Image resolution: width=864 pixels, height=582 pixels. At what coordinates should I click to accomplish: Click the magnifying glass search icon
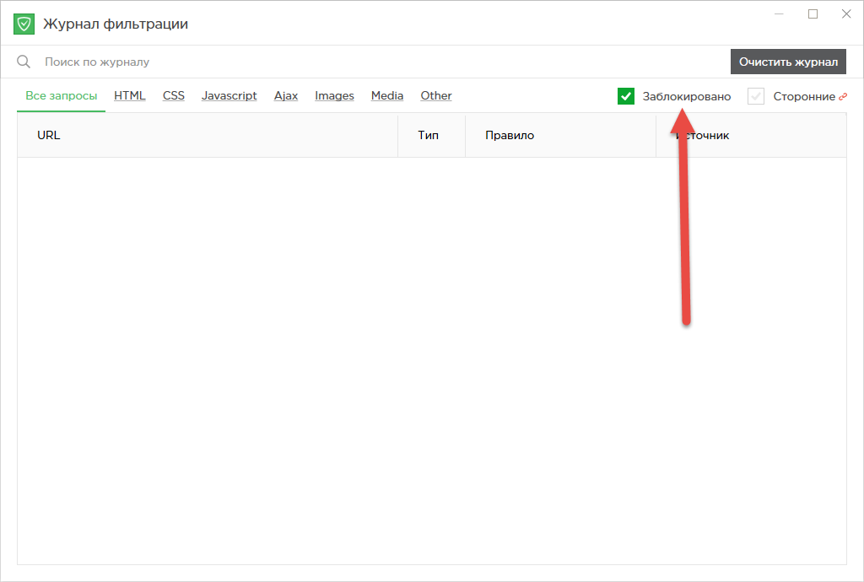click(x=24, y=62)
